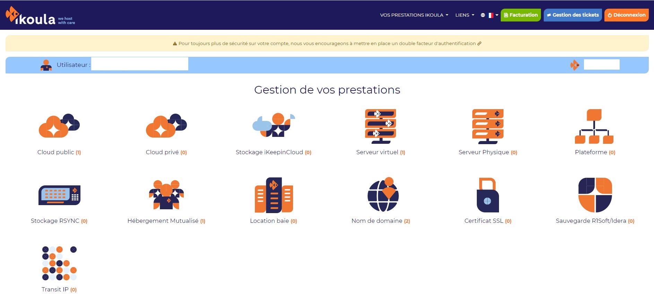Click the Nom de domaine (2) label
Screen dimensions: 654x307
click(381, 221)
